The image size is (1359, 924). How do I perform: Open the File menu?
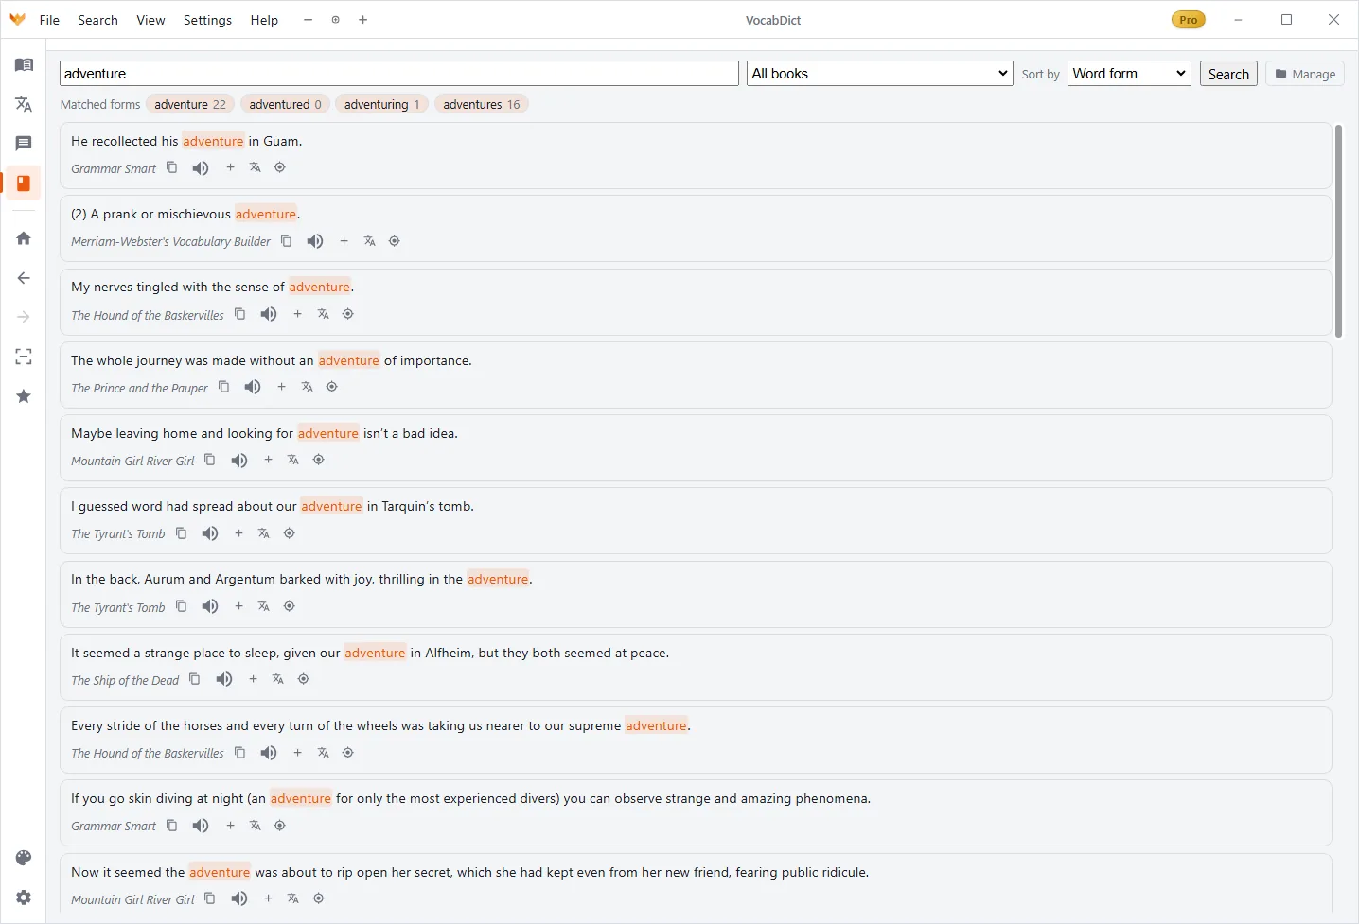pos(49,20)
